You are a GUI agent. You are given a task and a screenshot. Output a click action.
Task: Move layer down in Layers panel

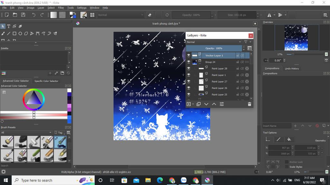point(206,104)
